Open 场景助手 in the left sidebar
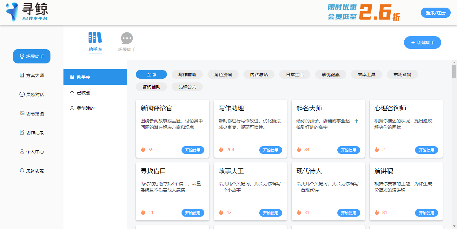Image resolution: width=457 pixels, height=229 pixels. 32,56
